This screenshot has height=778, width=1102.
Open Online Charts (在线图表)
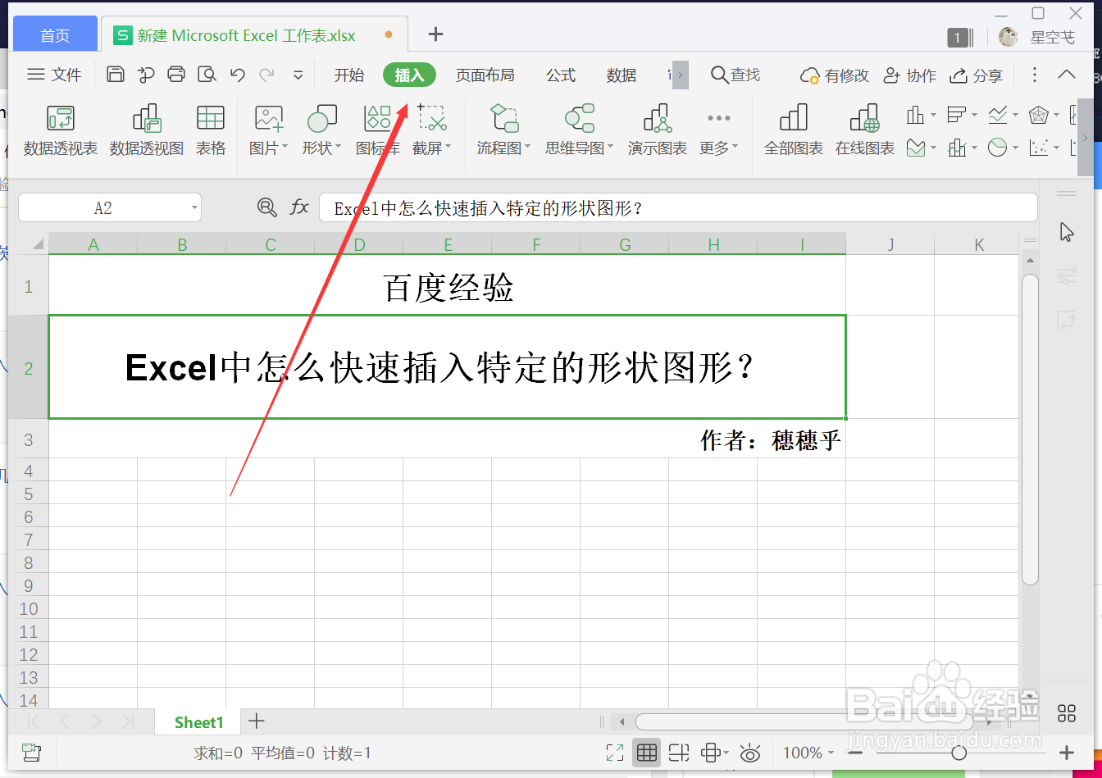pyautogui.click(x=865, y=130)
